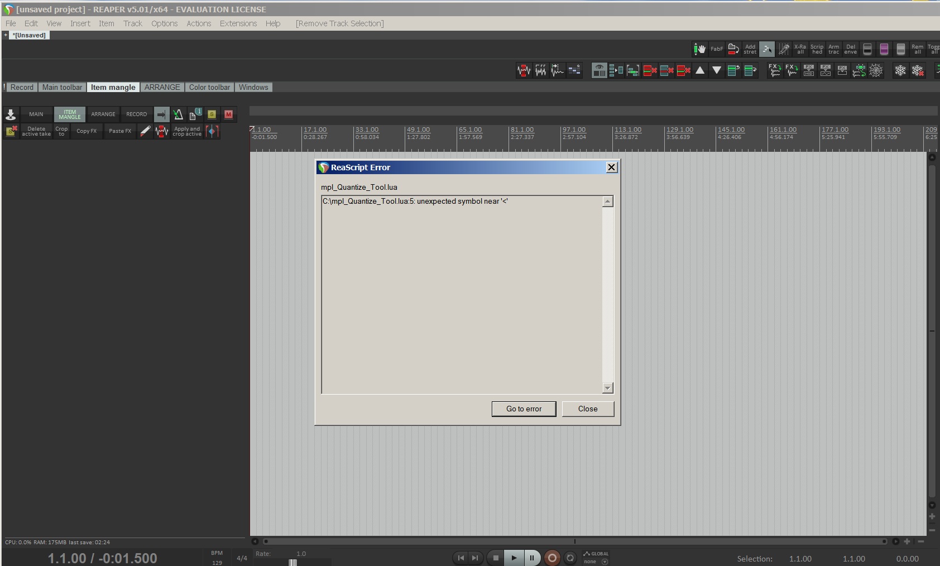The image size is (940, 566).
Task: Click the Copy FX button
Action: [87, 131]
